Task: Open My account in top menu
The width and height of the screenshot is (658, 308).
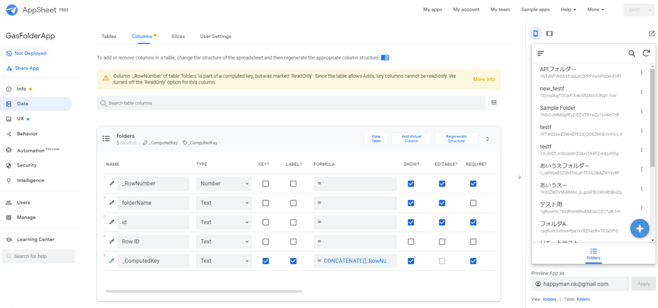Action: click(466, 9)
